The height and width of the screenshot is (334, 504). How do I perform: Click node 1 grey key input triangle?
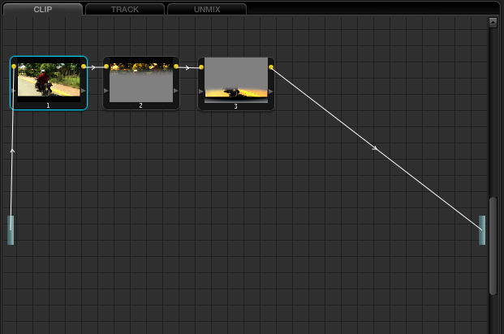pos(14,91)
